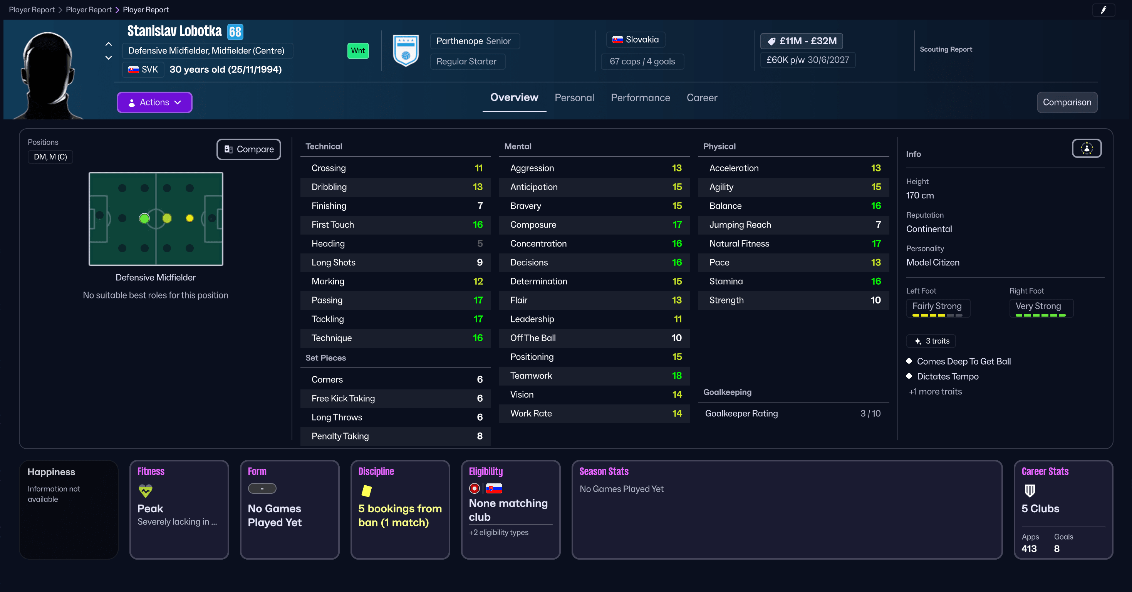Click the Parthenope club crest

click(x=406, y=51)
